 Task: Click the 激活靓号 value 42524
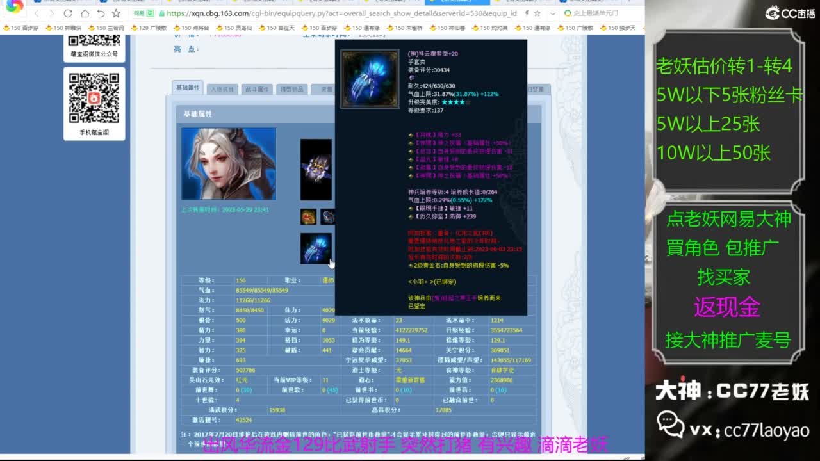244,420
